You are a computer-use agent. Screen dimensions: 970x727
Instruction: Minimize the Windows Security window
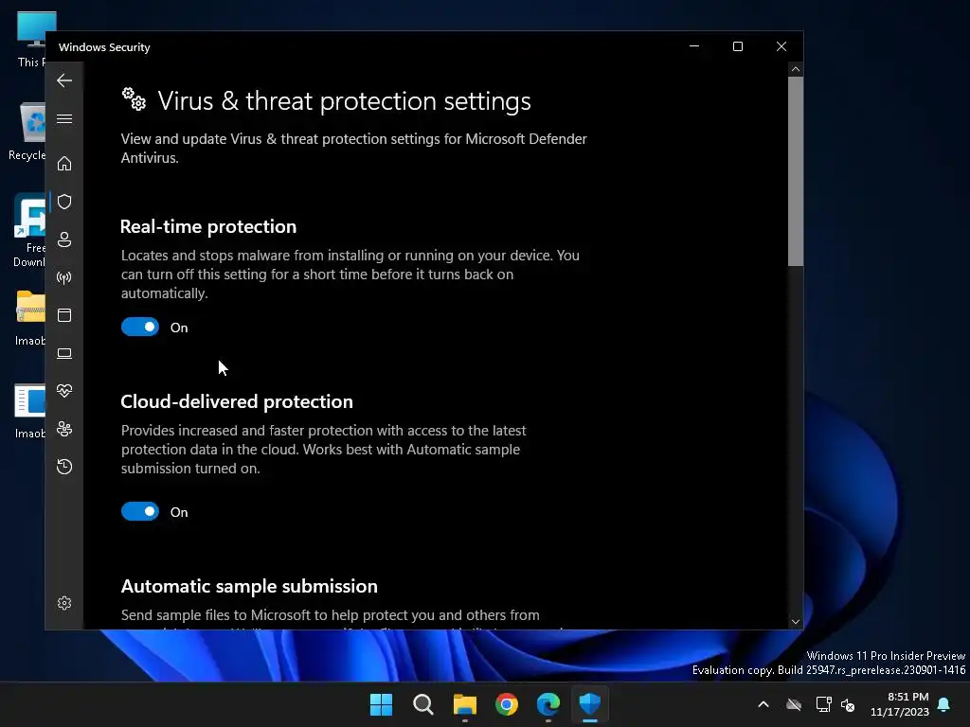click(694, 46)
